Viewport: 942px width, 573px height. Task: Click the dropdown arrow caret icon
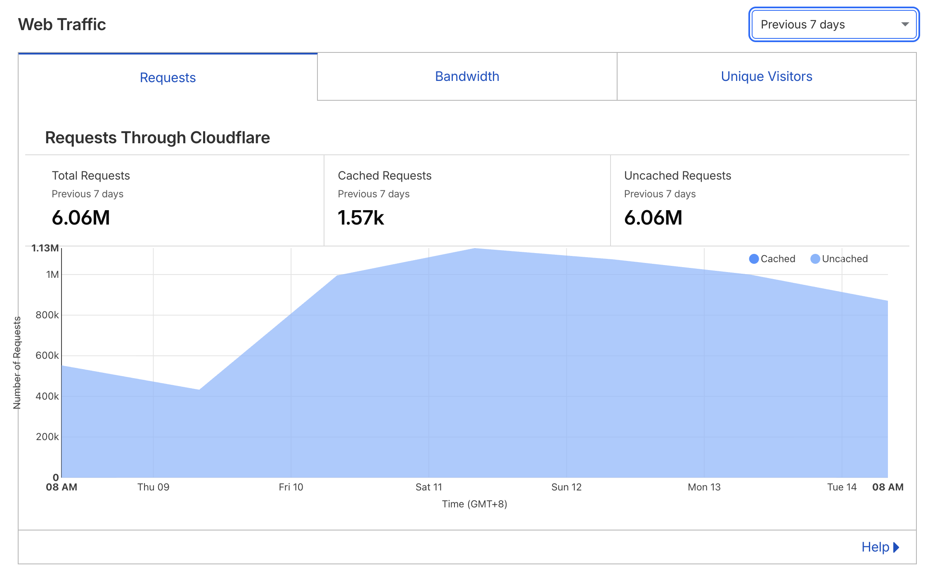[x=905, y=24]
